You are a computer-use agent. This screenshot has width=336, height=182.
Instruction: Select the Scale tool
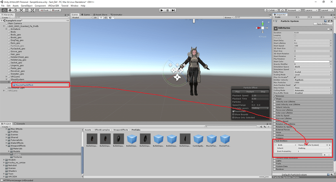coord(21,10)
